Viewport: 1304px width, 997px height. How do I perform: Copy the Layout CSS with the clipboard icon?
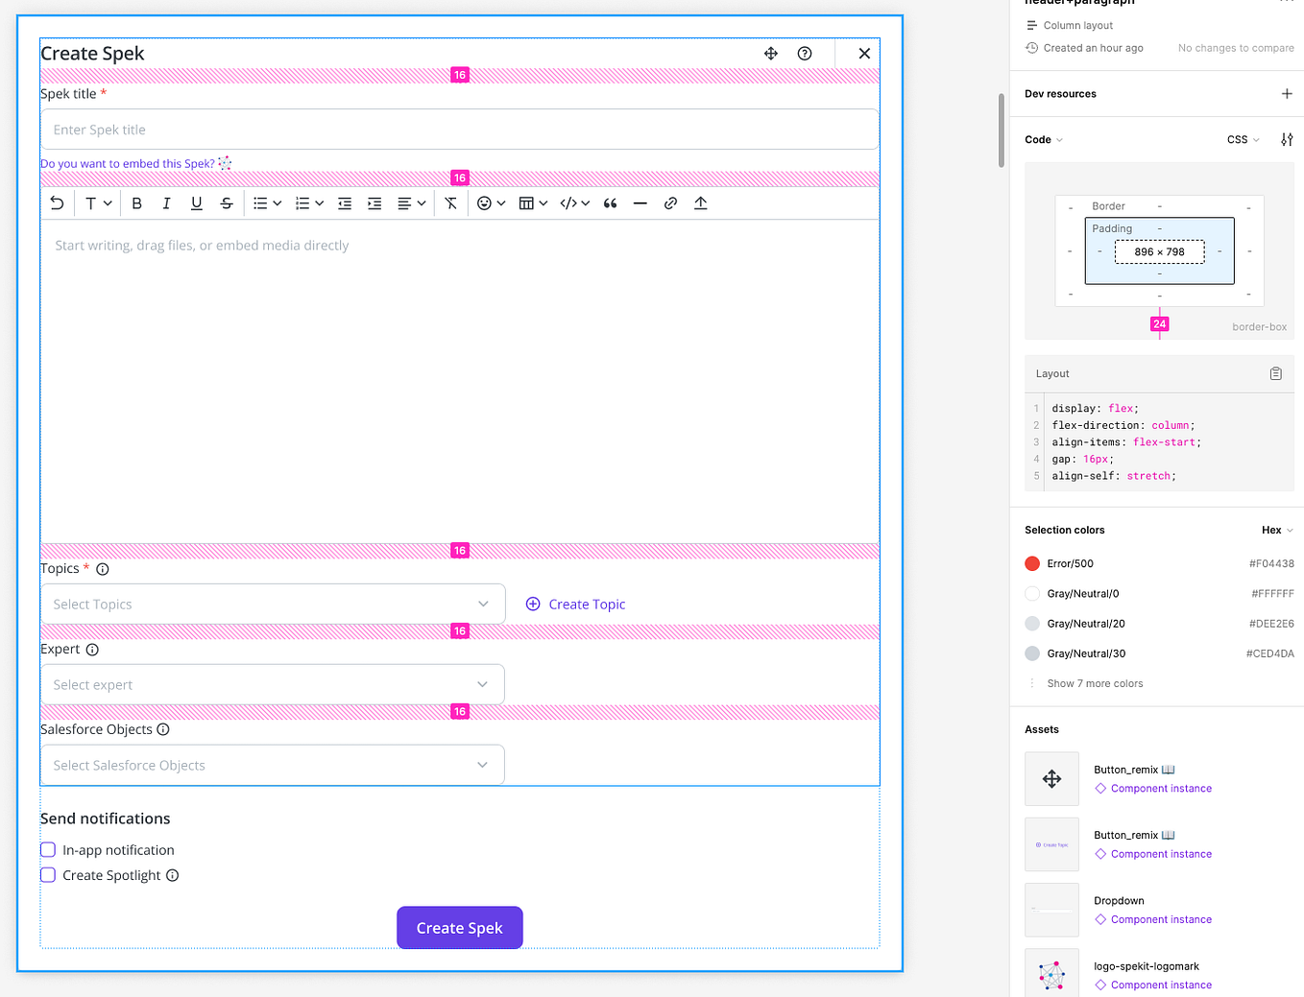[1275, 373]
